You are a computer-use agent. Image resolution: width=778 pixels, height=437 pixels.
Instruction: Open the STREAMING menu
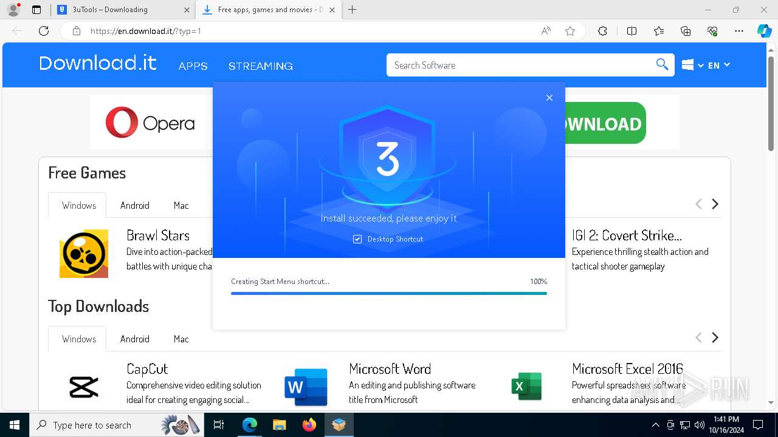261,66
